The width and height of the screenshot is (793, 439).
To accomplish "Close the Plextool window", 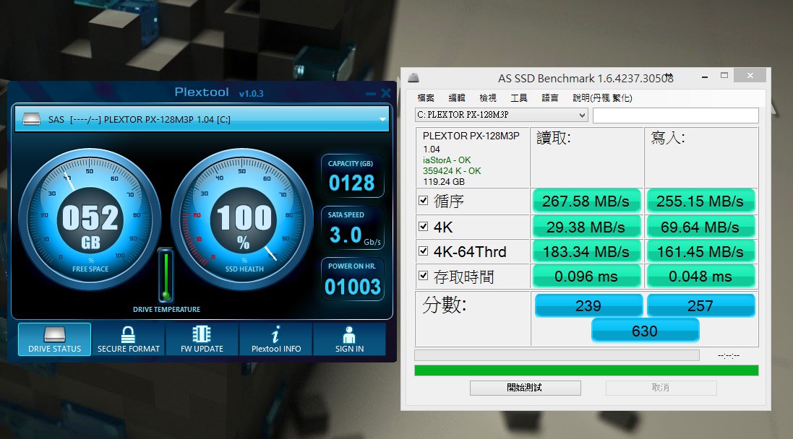I will 386,93.
